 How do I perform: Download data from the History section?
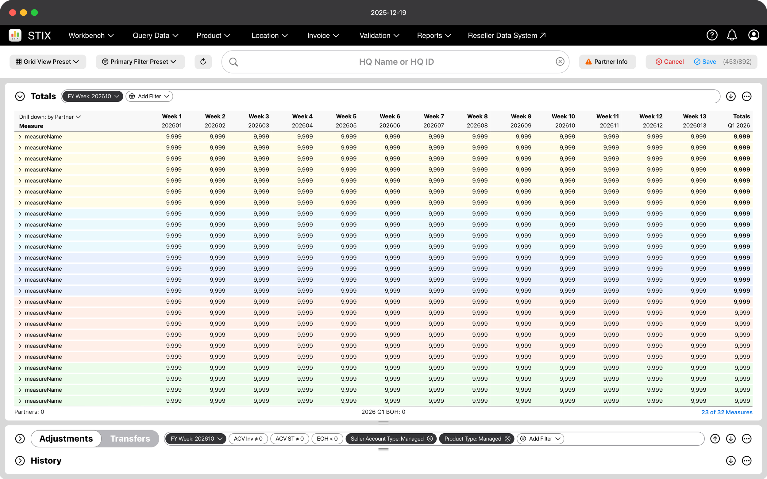(x=731, y=461)
